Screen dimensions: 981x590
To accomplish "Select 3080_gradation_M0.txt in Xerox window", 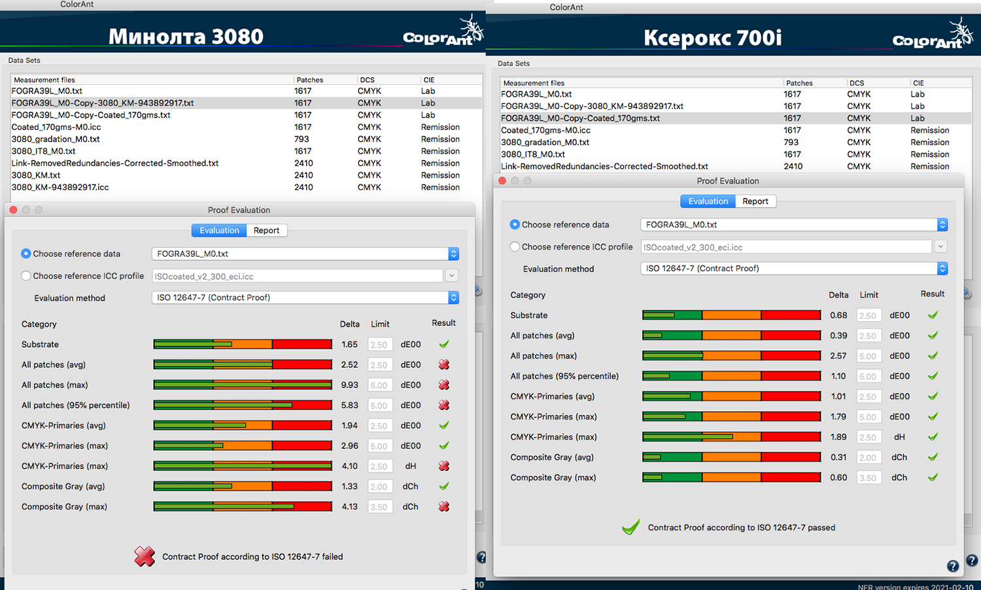I will pos(736,142).
